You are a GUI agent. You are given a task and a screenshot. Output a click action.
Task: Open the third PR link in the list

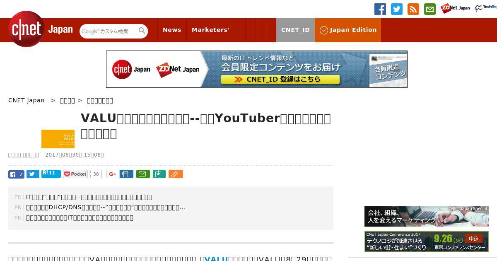pyautogui.click(x=80, y=217)
